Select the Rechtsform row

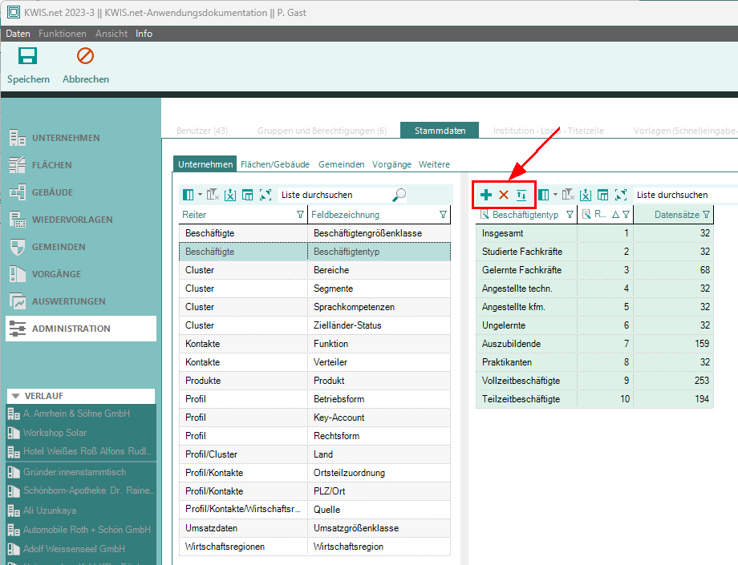pos(314,436)
